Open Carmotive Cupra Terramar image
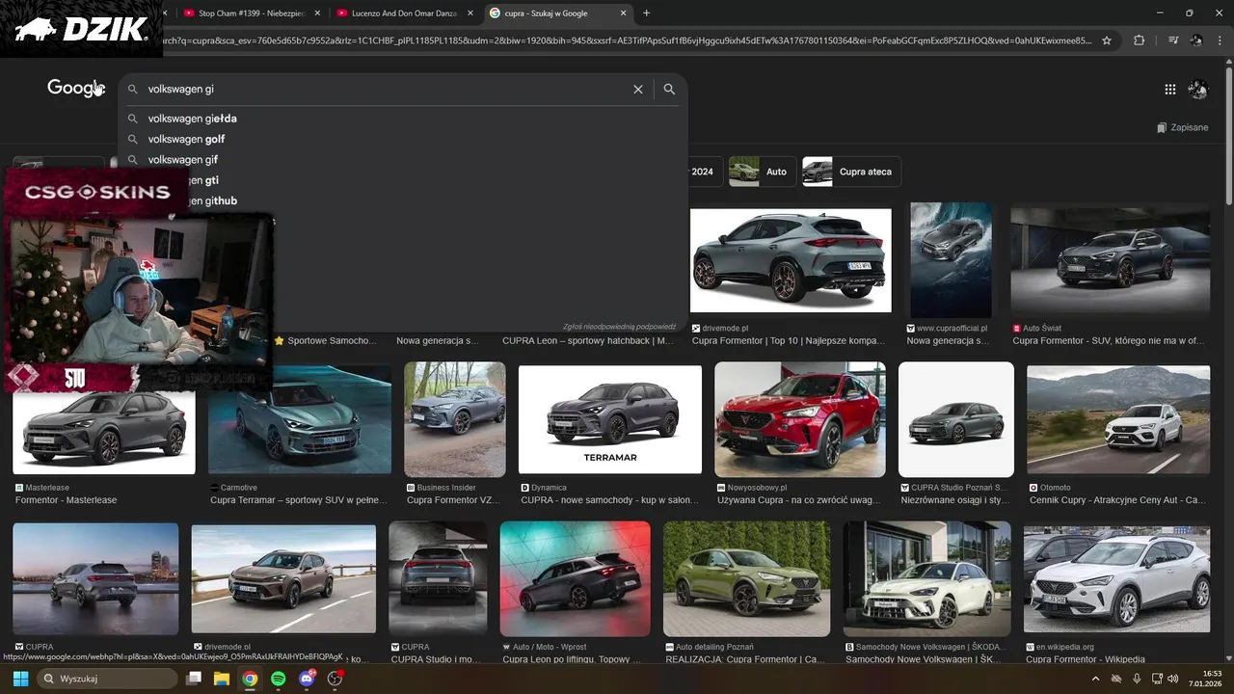Viewport: 1234px width, 694px height. click(x=300, y=419)
